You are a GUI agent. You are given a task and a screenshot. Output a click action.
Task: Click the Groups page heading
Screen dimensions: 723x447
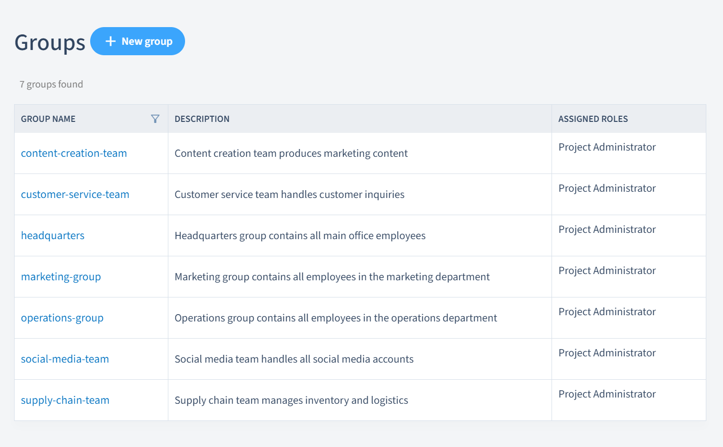point(50,42)
